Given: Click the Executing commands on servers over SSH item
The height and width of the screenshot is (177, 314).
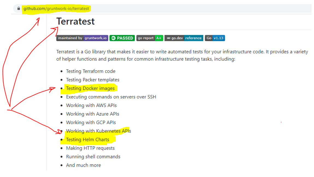Looking at the screenshot, I should (x=111, y=97).
